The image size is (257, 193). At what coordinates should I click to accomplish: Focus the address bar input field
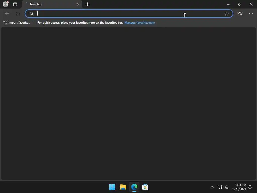[x=130, y=14]
